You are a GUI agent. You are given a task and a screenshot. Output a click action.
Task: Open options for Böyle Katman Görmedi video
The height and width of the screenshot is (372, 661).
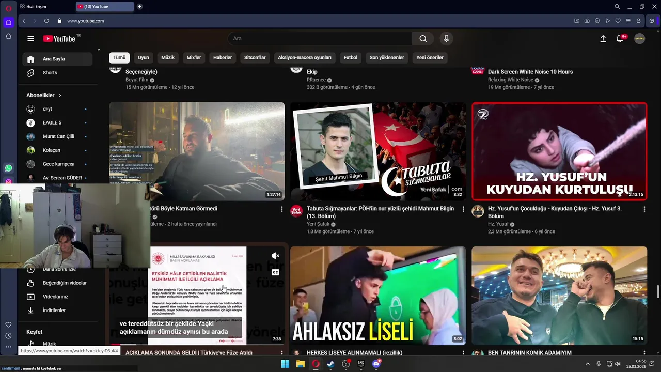pyautogui.click(x=282, y=209)
